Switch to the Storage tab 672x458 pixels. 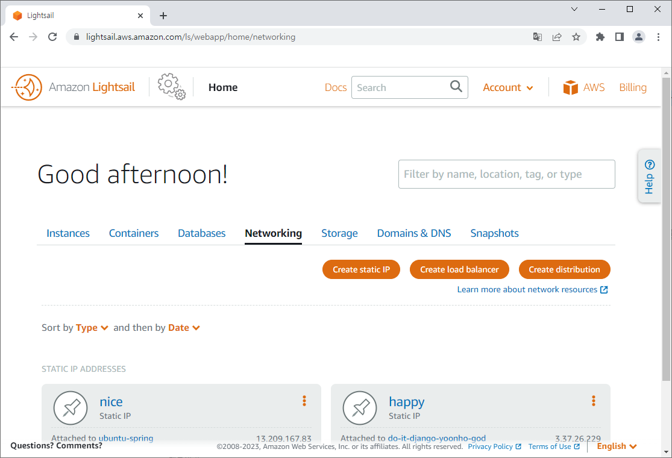click(339, 233)
